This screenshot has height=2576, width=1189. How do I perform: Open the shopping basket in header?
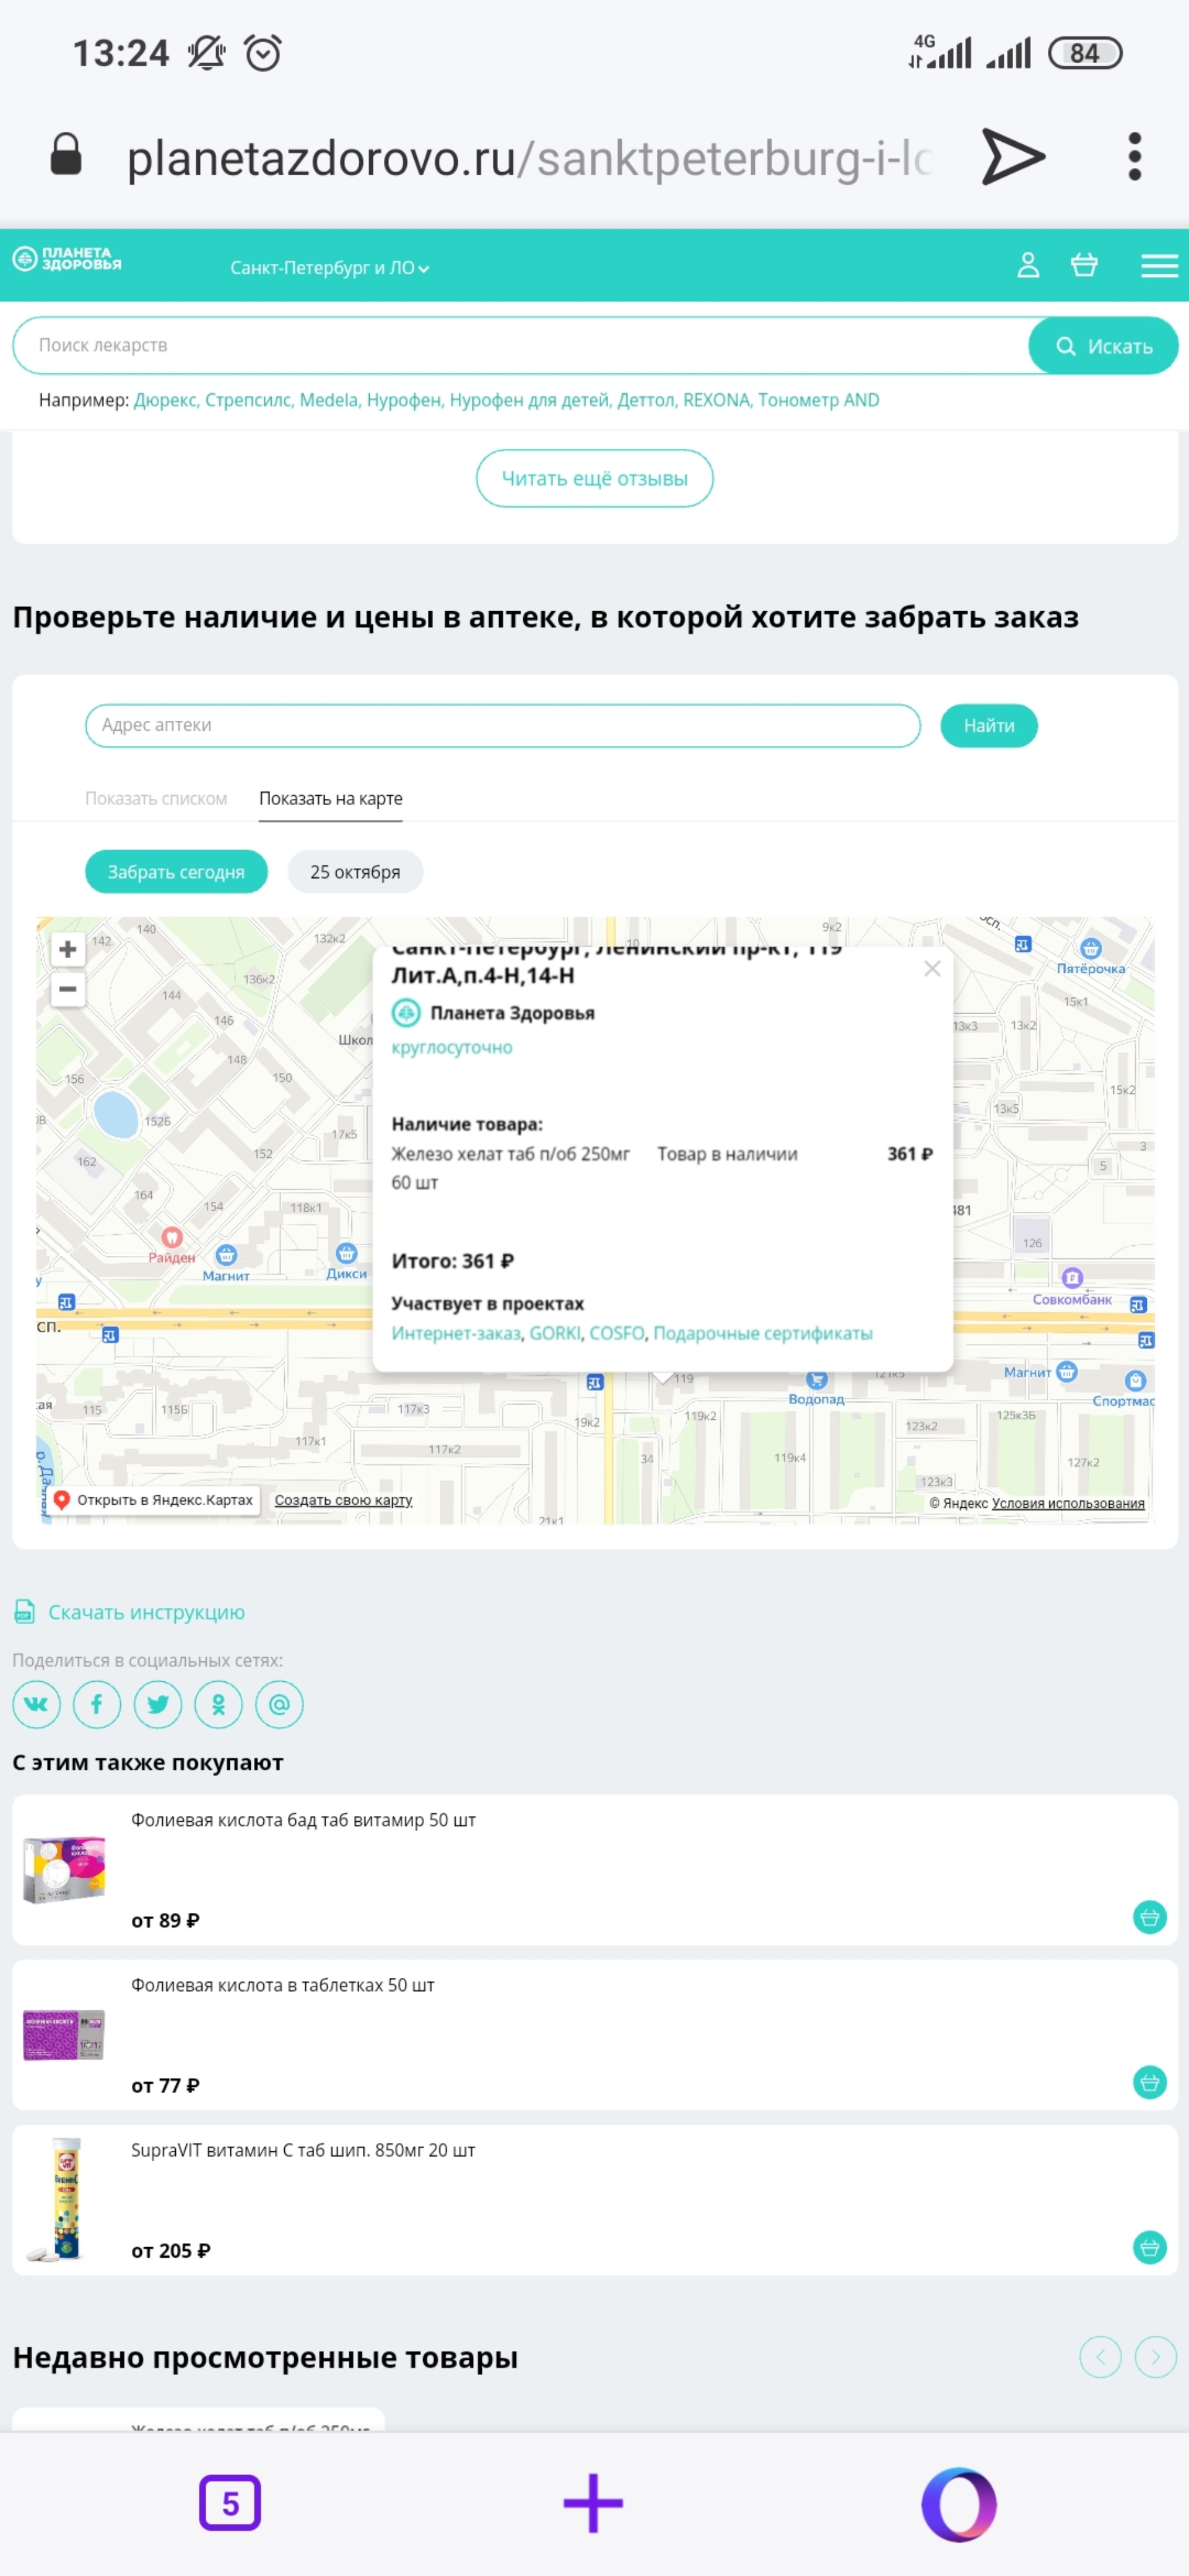coord(1084,265)
